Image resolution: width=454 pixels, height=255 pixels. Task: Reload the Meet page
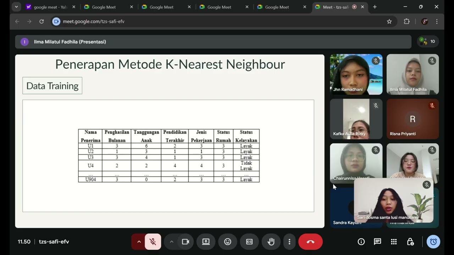(41, 21)
